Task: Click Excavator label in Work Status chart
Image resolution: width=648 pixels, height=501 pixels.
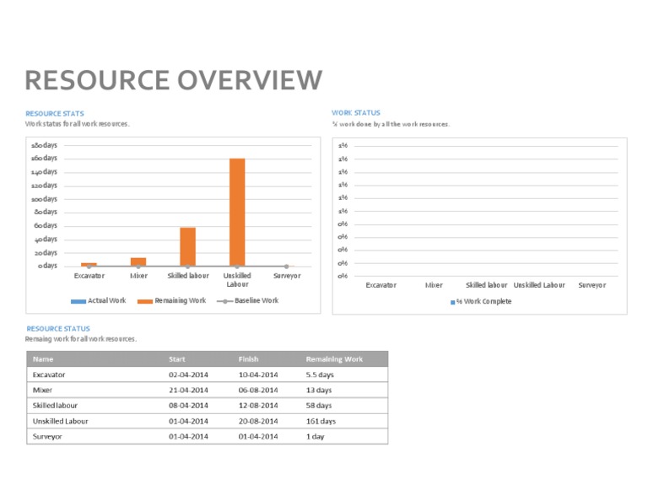Action: pos(381,285)
